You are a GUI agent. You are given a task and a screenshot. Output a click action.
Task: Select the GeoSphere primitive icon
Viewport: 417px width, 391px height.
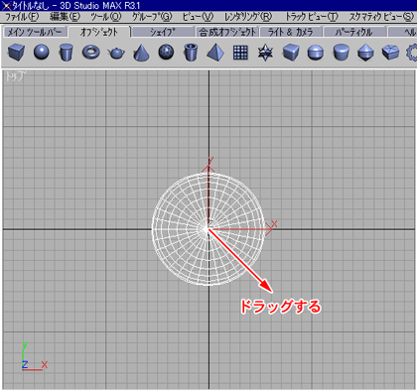(x=166, y=53)
